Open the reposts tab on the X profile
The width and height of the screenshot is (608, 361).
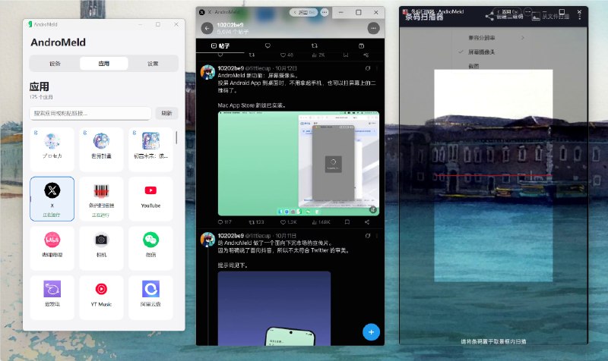[x=315, y=46]
